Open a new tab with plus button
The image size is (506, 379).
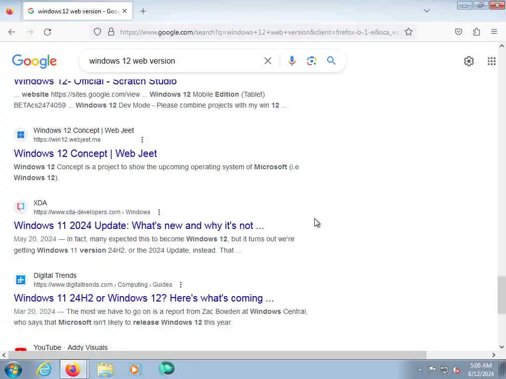tap(143, 11)
